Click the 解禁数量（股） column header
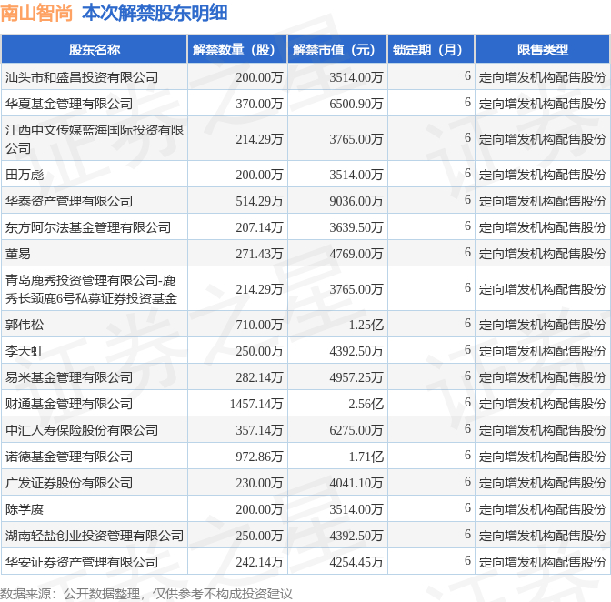The height and width of the screenshot is (602, 611). coord(237,49)
